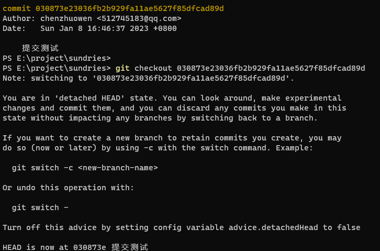Click the empty PowerShell prompt line
The height and width of the screenshot is (251, 380).
coord(57,58)
